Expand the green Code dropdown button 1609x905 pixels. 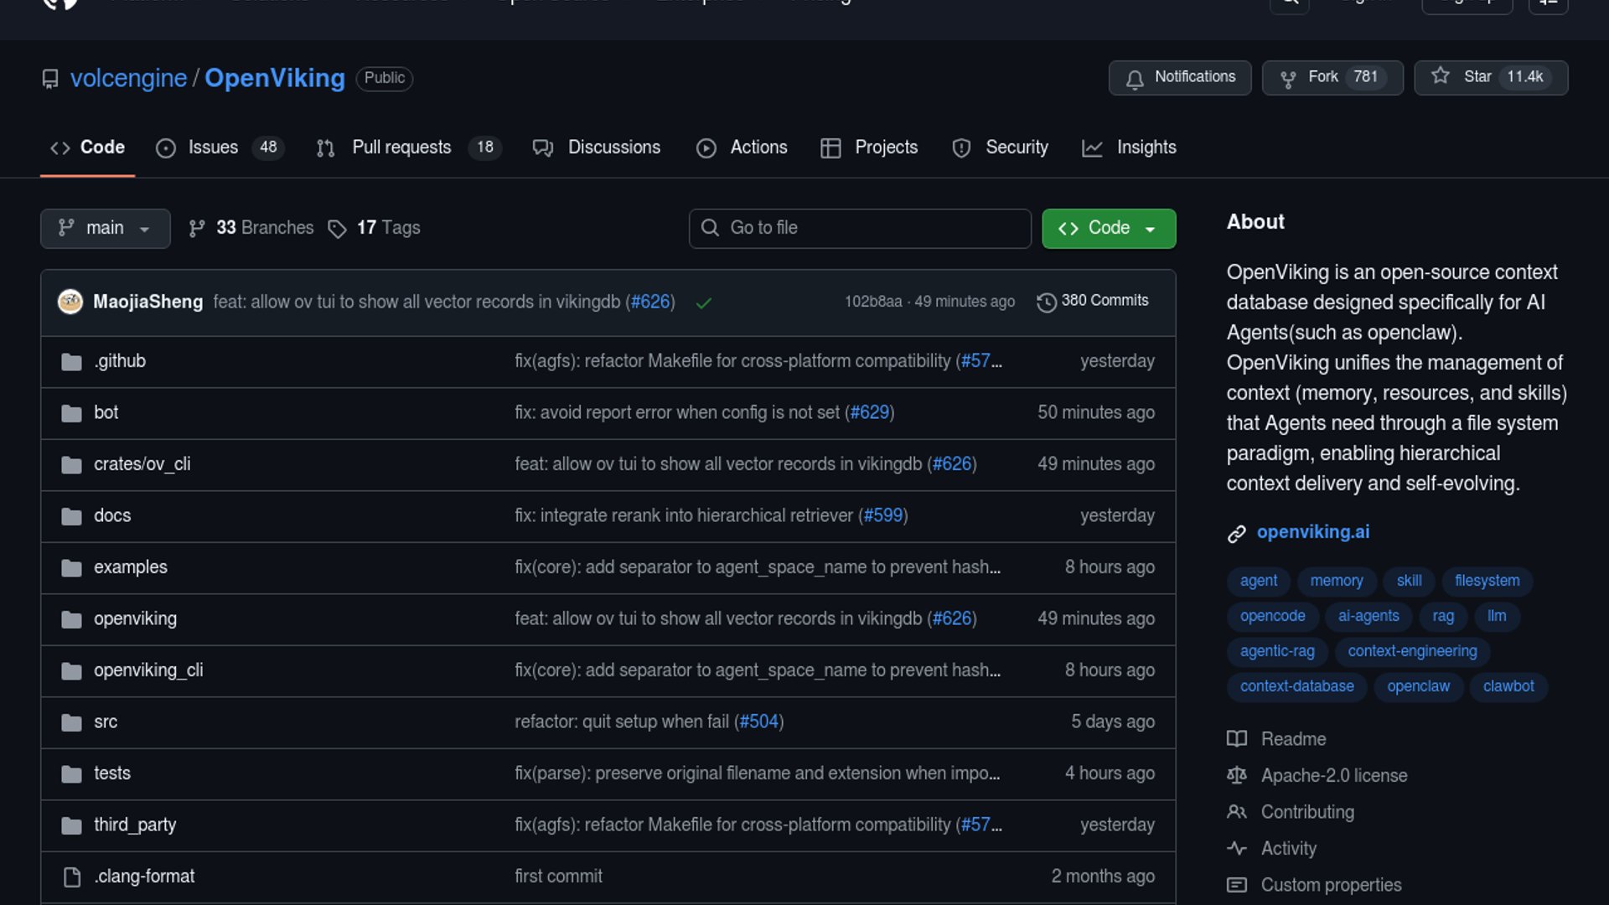point(1108,228)
